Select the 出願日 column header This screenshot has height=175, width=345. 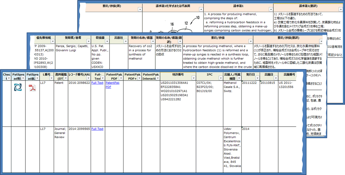pyautogui.click(x=269, y=76)
